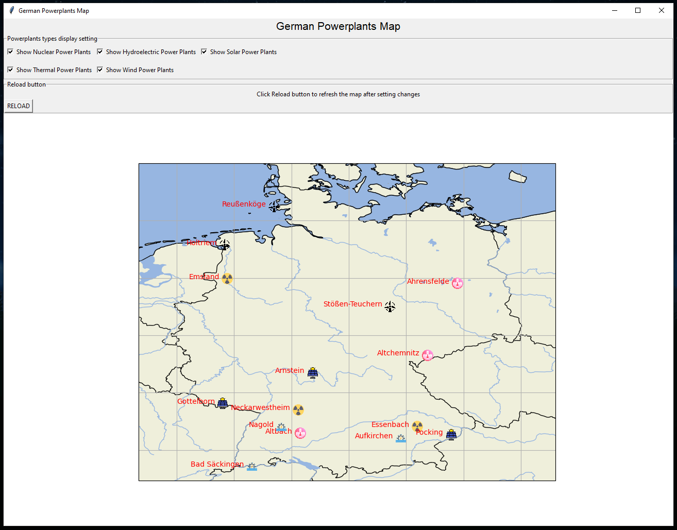The height and width of the screenshot is (530, 677).
Task: Uncheck Show Nuclear Power Plants
Action: pyautogui.click(x=10, y=52)
